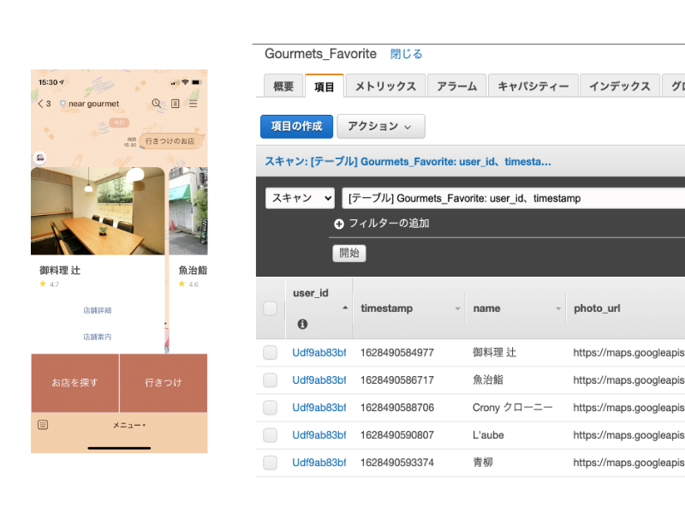Tap the bot avatar icon beside the message
Image resolution: width=685 pixels, height=514 pixels.
(x=39, y=158)
